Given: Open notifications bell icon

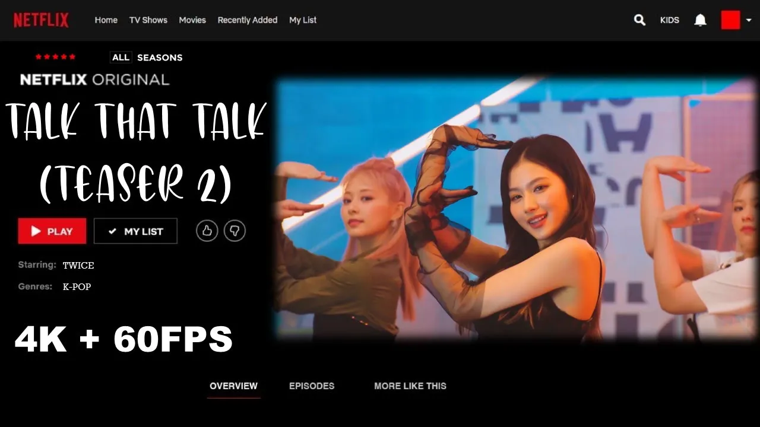Looking at the screenshot, I should pyautogui.click(x=701, y=20).
